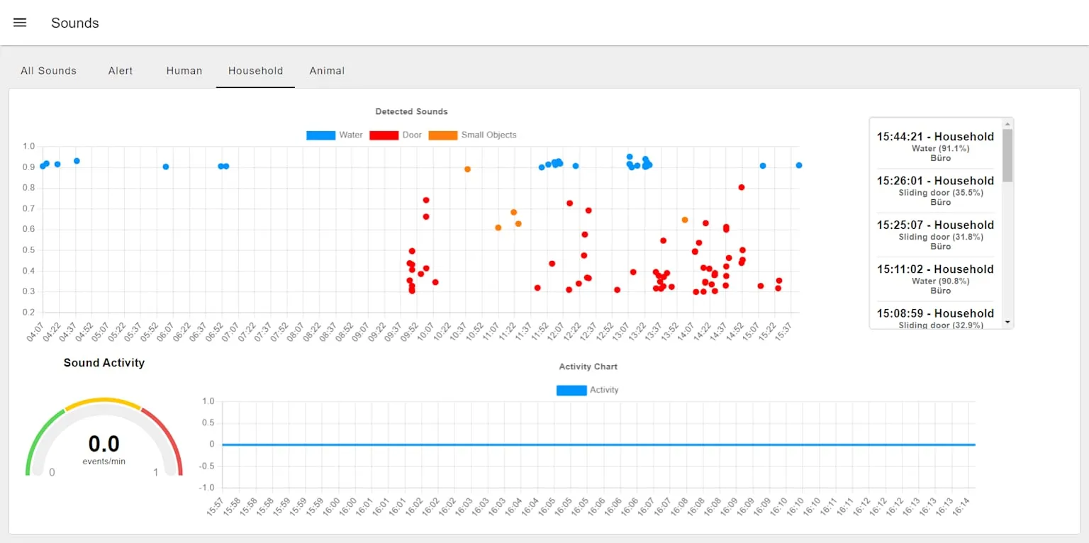Screen dimensions: 1089x543
Task: Switch to the All Sounds tab
Action: (x=48, y=71)
